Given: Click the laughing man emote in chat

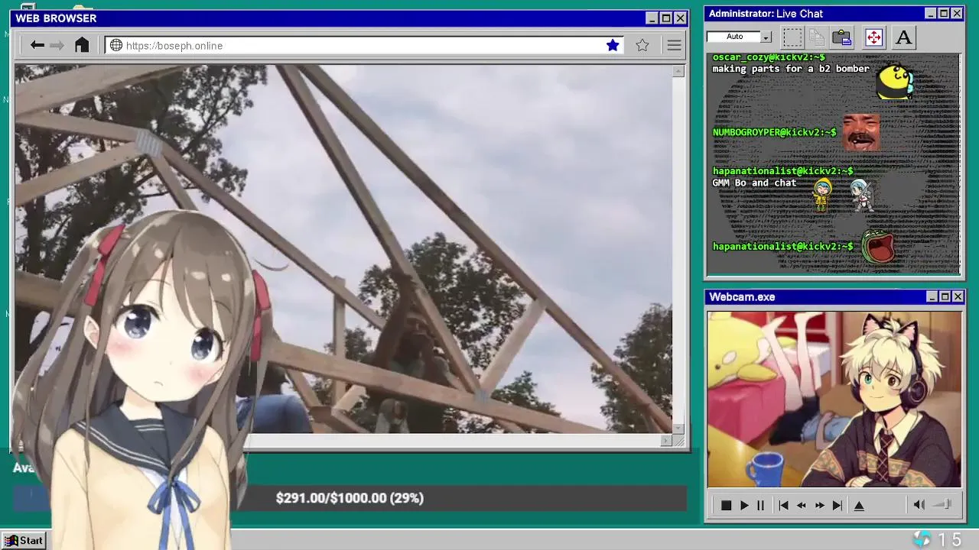Looking at the screenshot, I should pos(861,132).
